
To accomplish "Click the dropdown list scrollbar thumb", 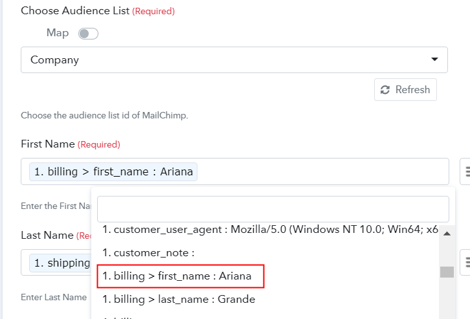I will pos(447,272).
